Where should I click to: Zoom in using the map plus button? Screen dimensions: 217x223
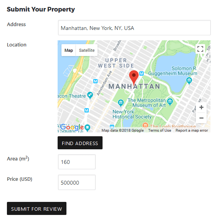(201, 107)
